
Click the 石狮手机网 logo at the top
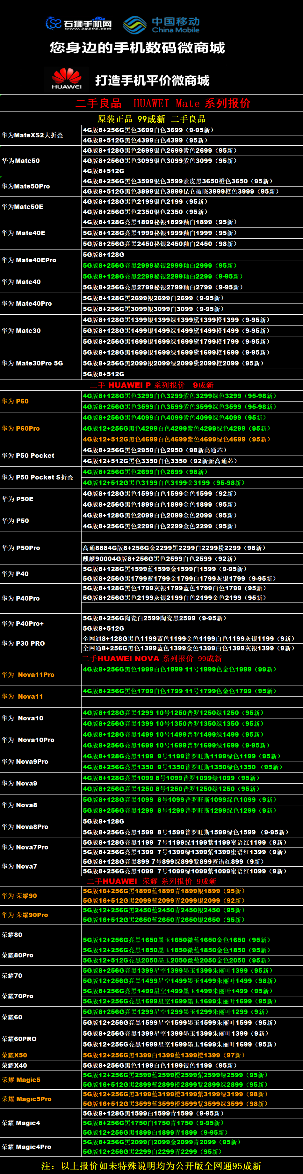[x=79, y=23]
